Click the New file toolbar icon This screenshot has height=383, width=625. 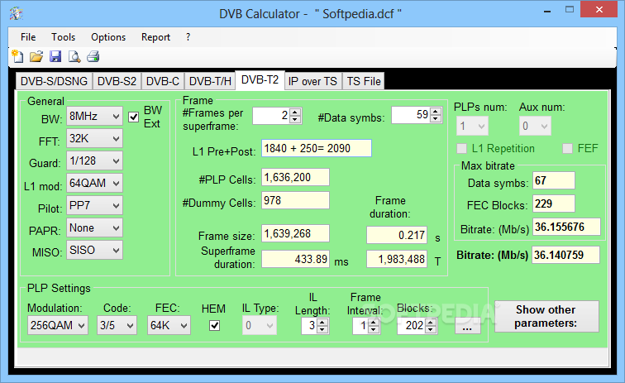[17, 56]
